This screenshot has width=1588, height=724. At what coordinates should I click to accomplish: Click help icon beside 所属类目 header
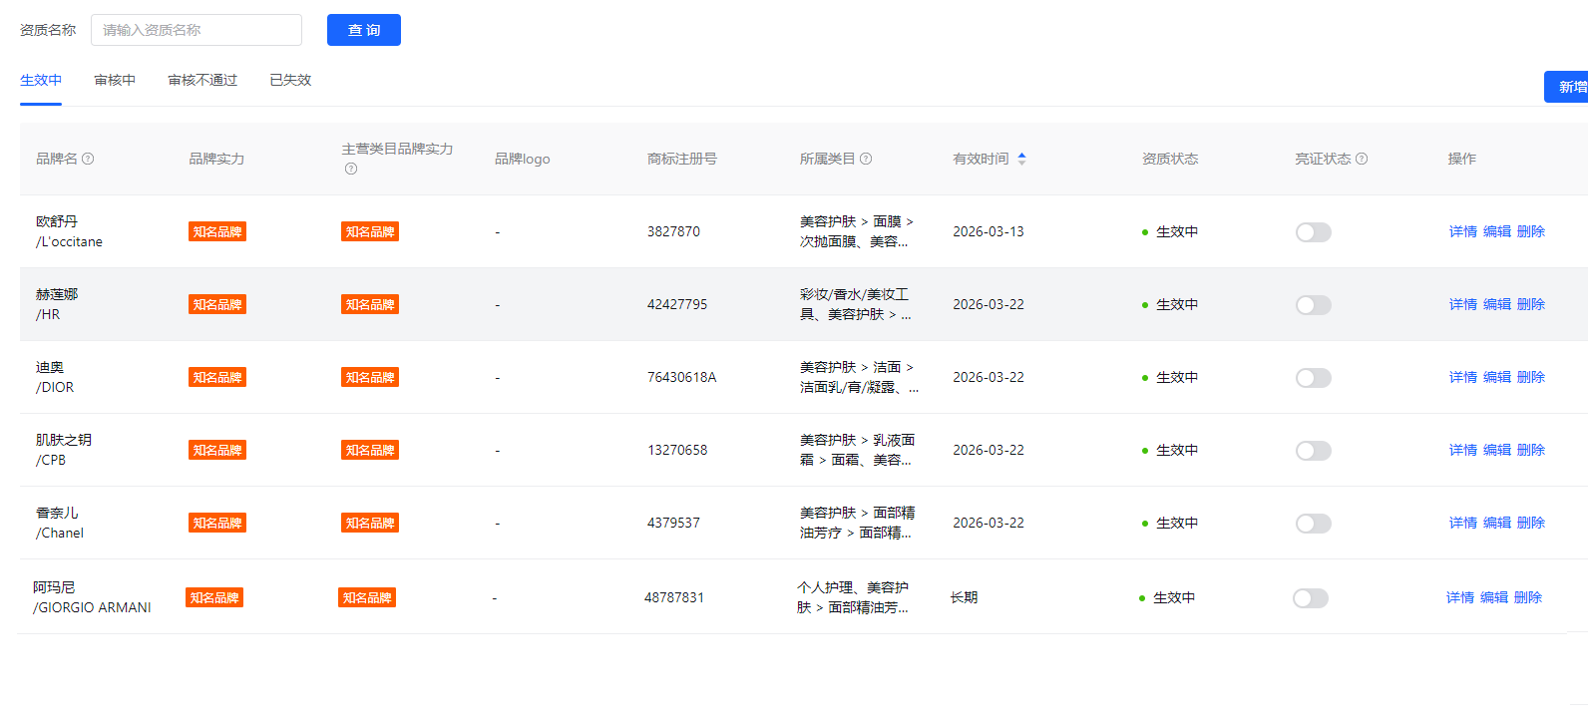coord(866,159)
